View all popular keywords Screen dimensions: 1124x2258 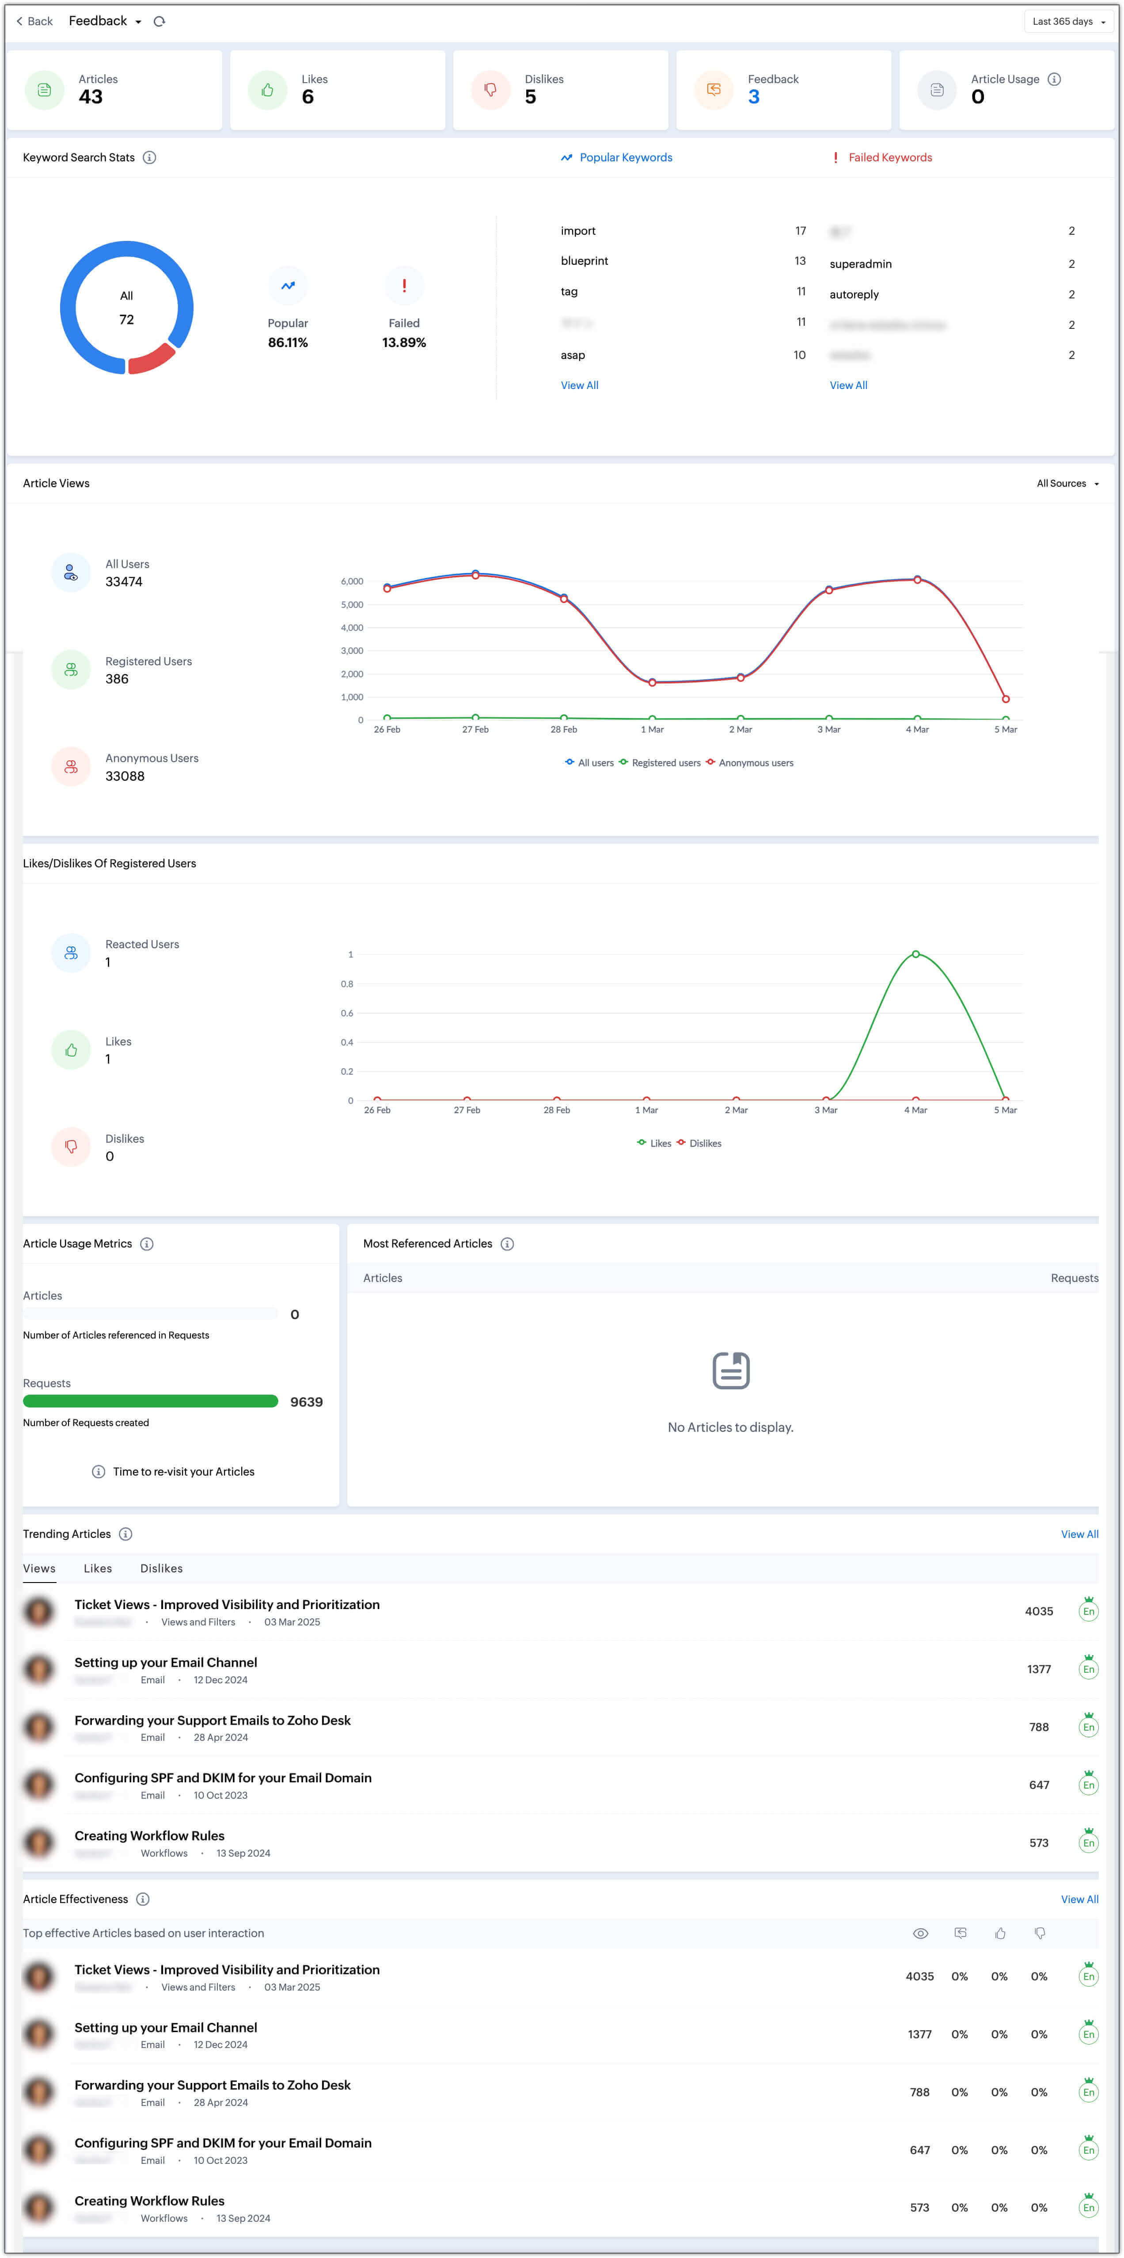point(579,385)
